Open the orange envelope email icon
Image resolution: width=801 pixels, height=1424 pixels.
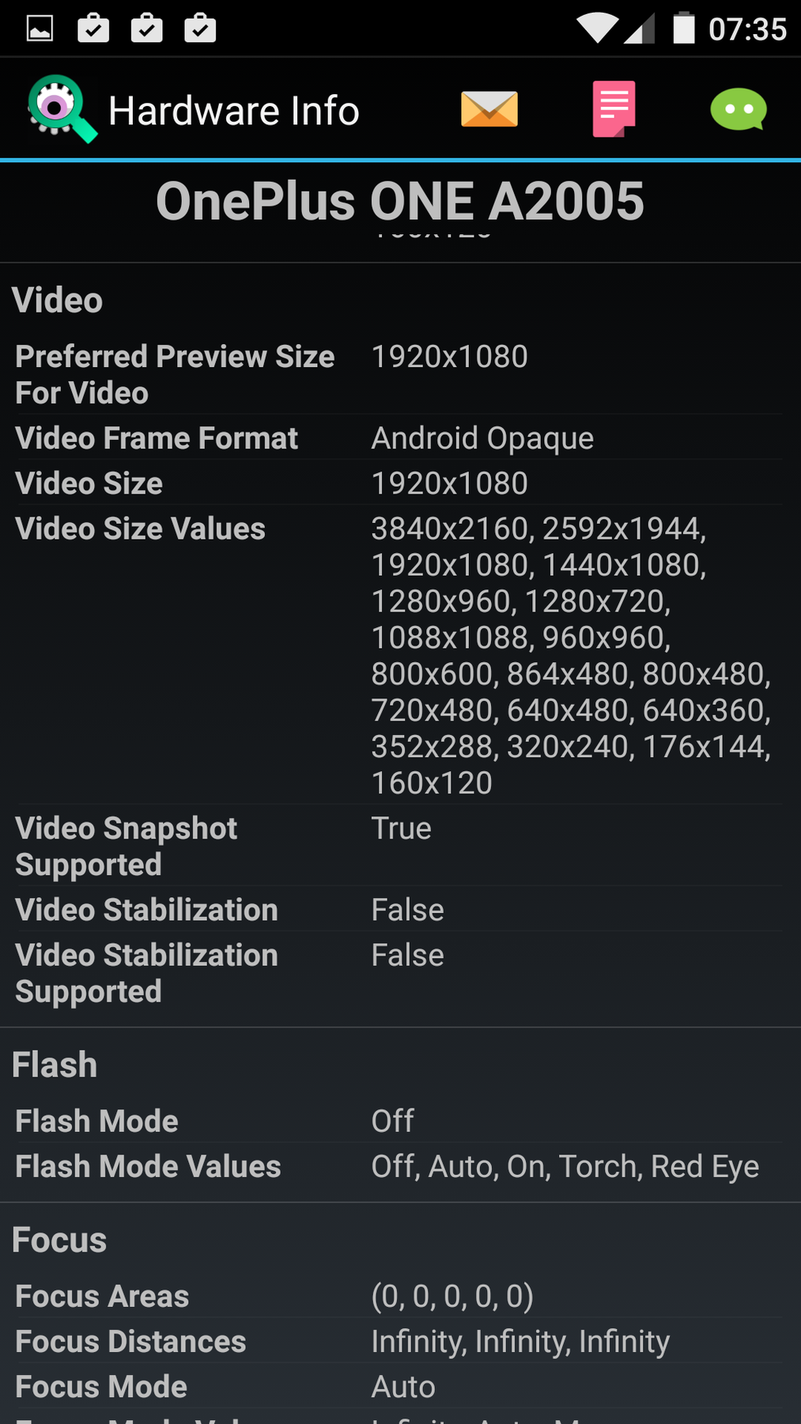(489, 109)
